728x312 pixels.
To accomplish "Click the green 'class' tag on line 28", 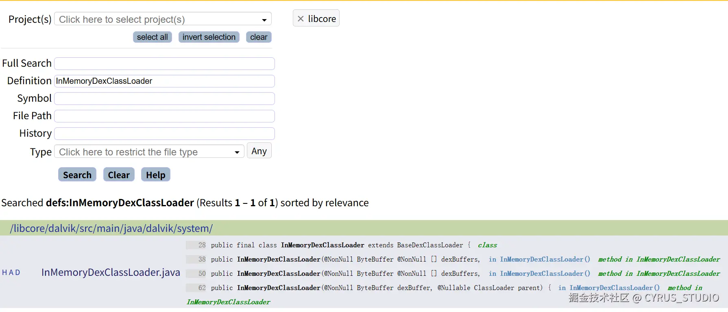I will pos(487,245).
